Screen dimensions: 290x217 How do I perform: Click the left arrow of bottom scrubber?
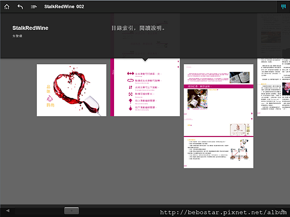(x=8, y=211)
